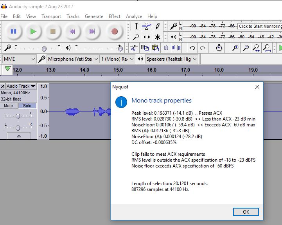Click the track gain slider handle

18,116
